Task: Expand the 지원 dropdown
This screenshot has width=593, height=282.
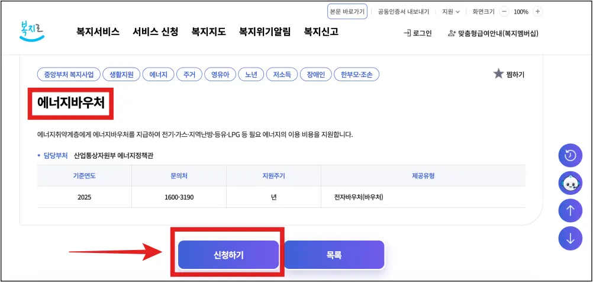Action: (451, 12)
